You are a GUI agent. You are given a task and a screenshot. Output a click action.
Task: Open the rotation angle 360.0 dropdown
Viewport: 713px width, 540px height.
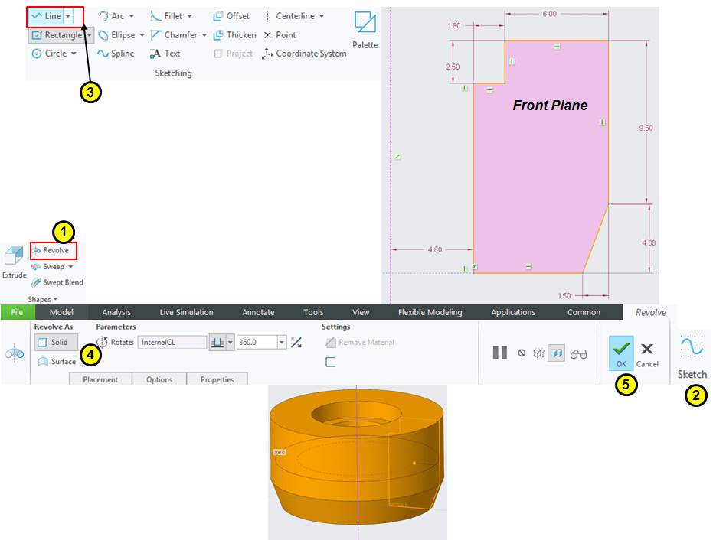point(282,343)
